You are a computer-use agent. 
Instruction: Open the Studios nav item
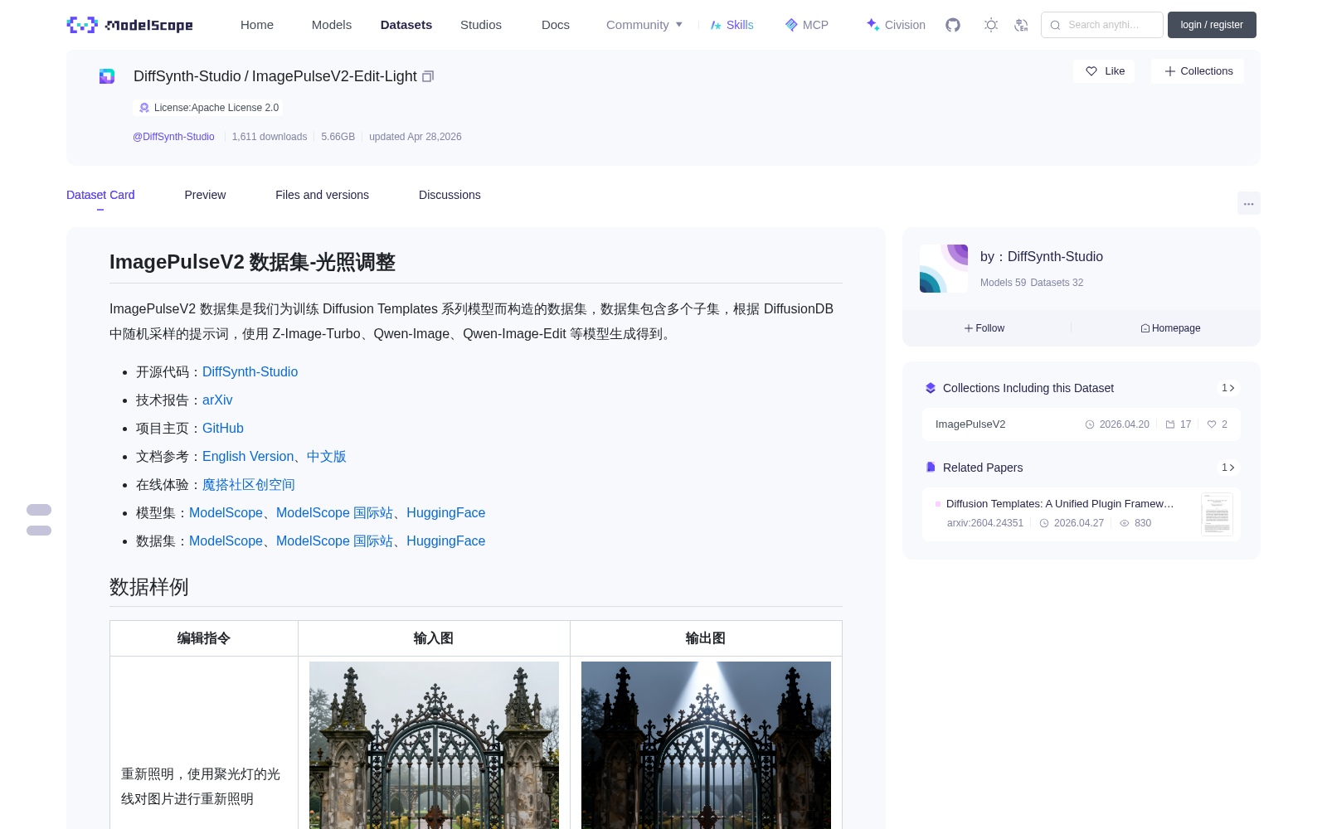[481, 25]
